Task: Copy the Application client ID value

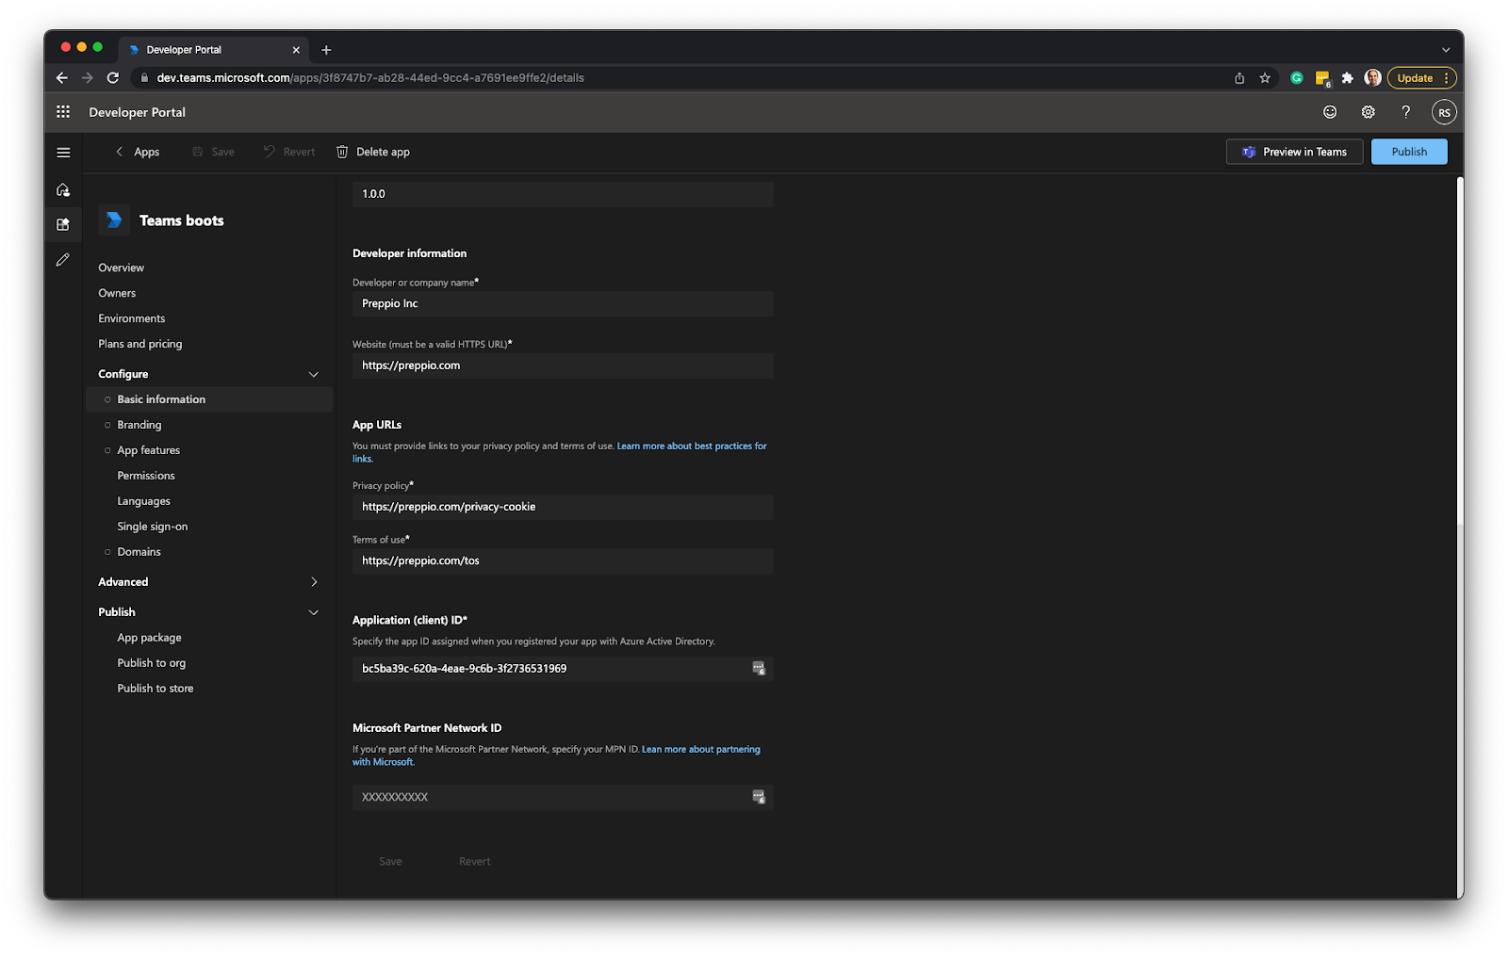Action: click(x=759, y=669)
